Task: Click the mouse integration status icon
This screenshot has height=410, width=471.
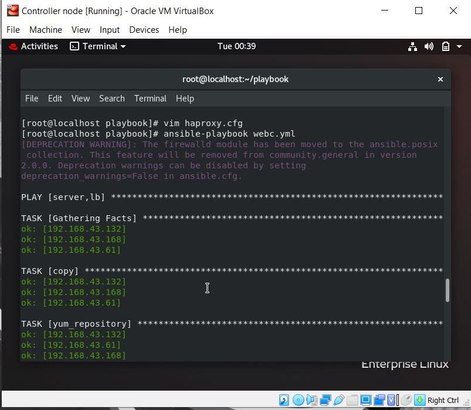Action: coord(406,400)
